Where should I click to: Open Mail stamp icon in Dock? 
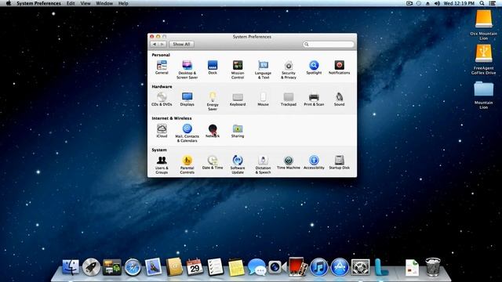coord(153,267)
